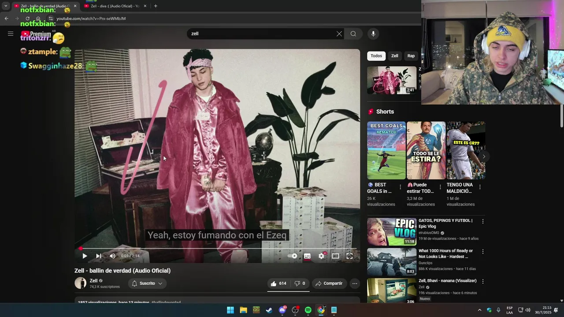Open the Zell channel avatar

[80, 283]
